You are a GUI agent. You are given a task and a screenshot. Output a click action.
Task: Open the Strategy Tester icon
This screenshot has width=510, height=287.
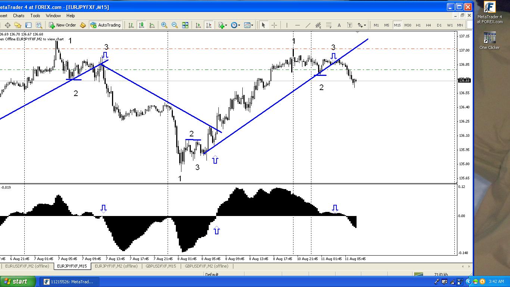coord(39,25)
